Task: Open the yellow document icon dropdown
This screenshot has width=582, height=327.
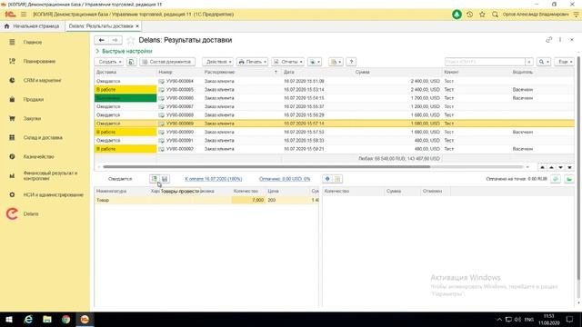Action: click(336, 62)
